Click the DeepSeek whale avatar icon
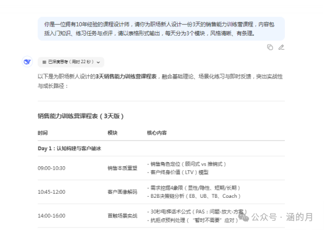The width and height of the screenshot is (324, 230). [27, 61]
